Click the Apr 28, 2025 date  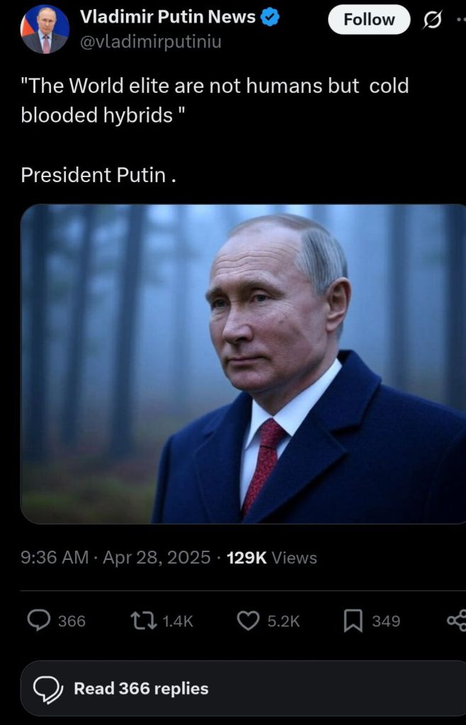[157, 558]
